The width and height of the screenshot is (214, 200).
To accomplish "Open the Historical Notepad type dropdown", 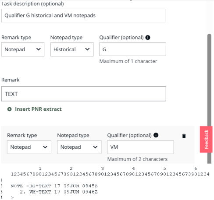I will pos(72,49).
